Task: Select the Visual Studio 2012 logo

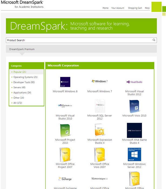Action: tap(134, 82)
